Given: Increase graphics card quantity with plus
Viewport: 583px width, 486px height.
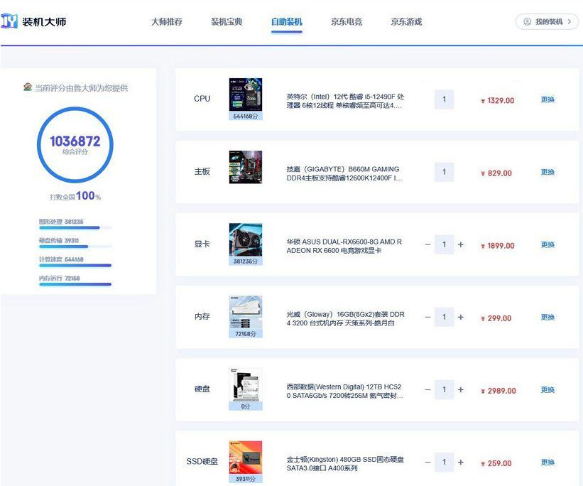Looking at the screenshot, I should (x=461, y=245).
